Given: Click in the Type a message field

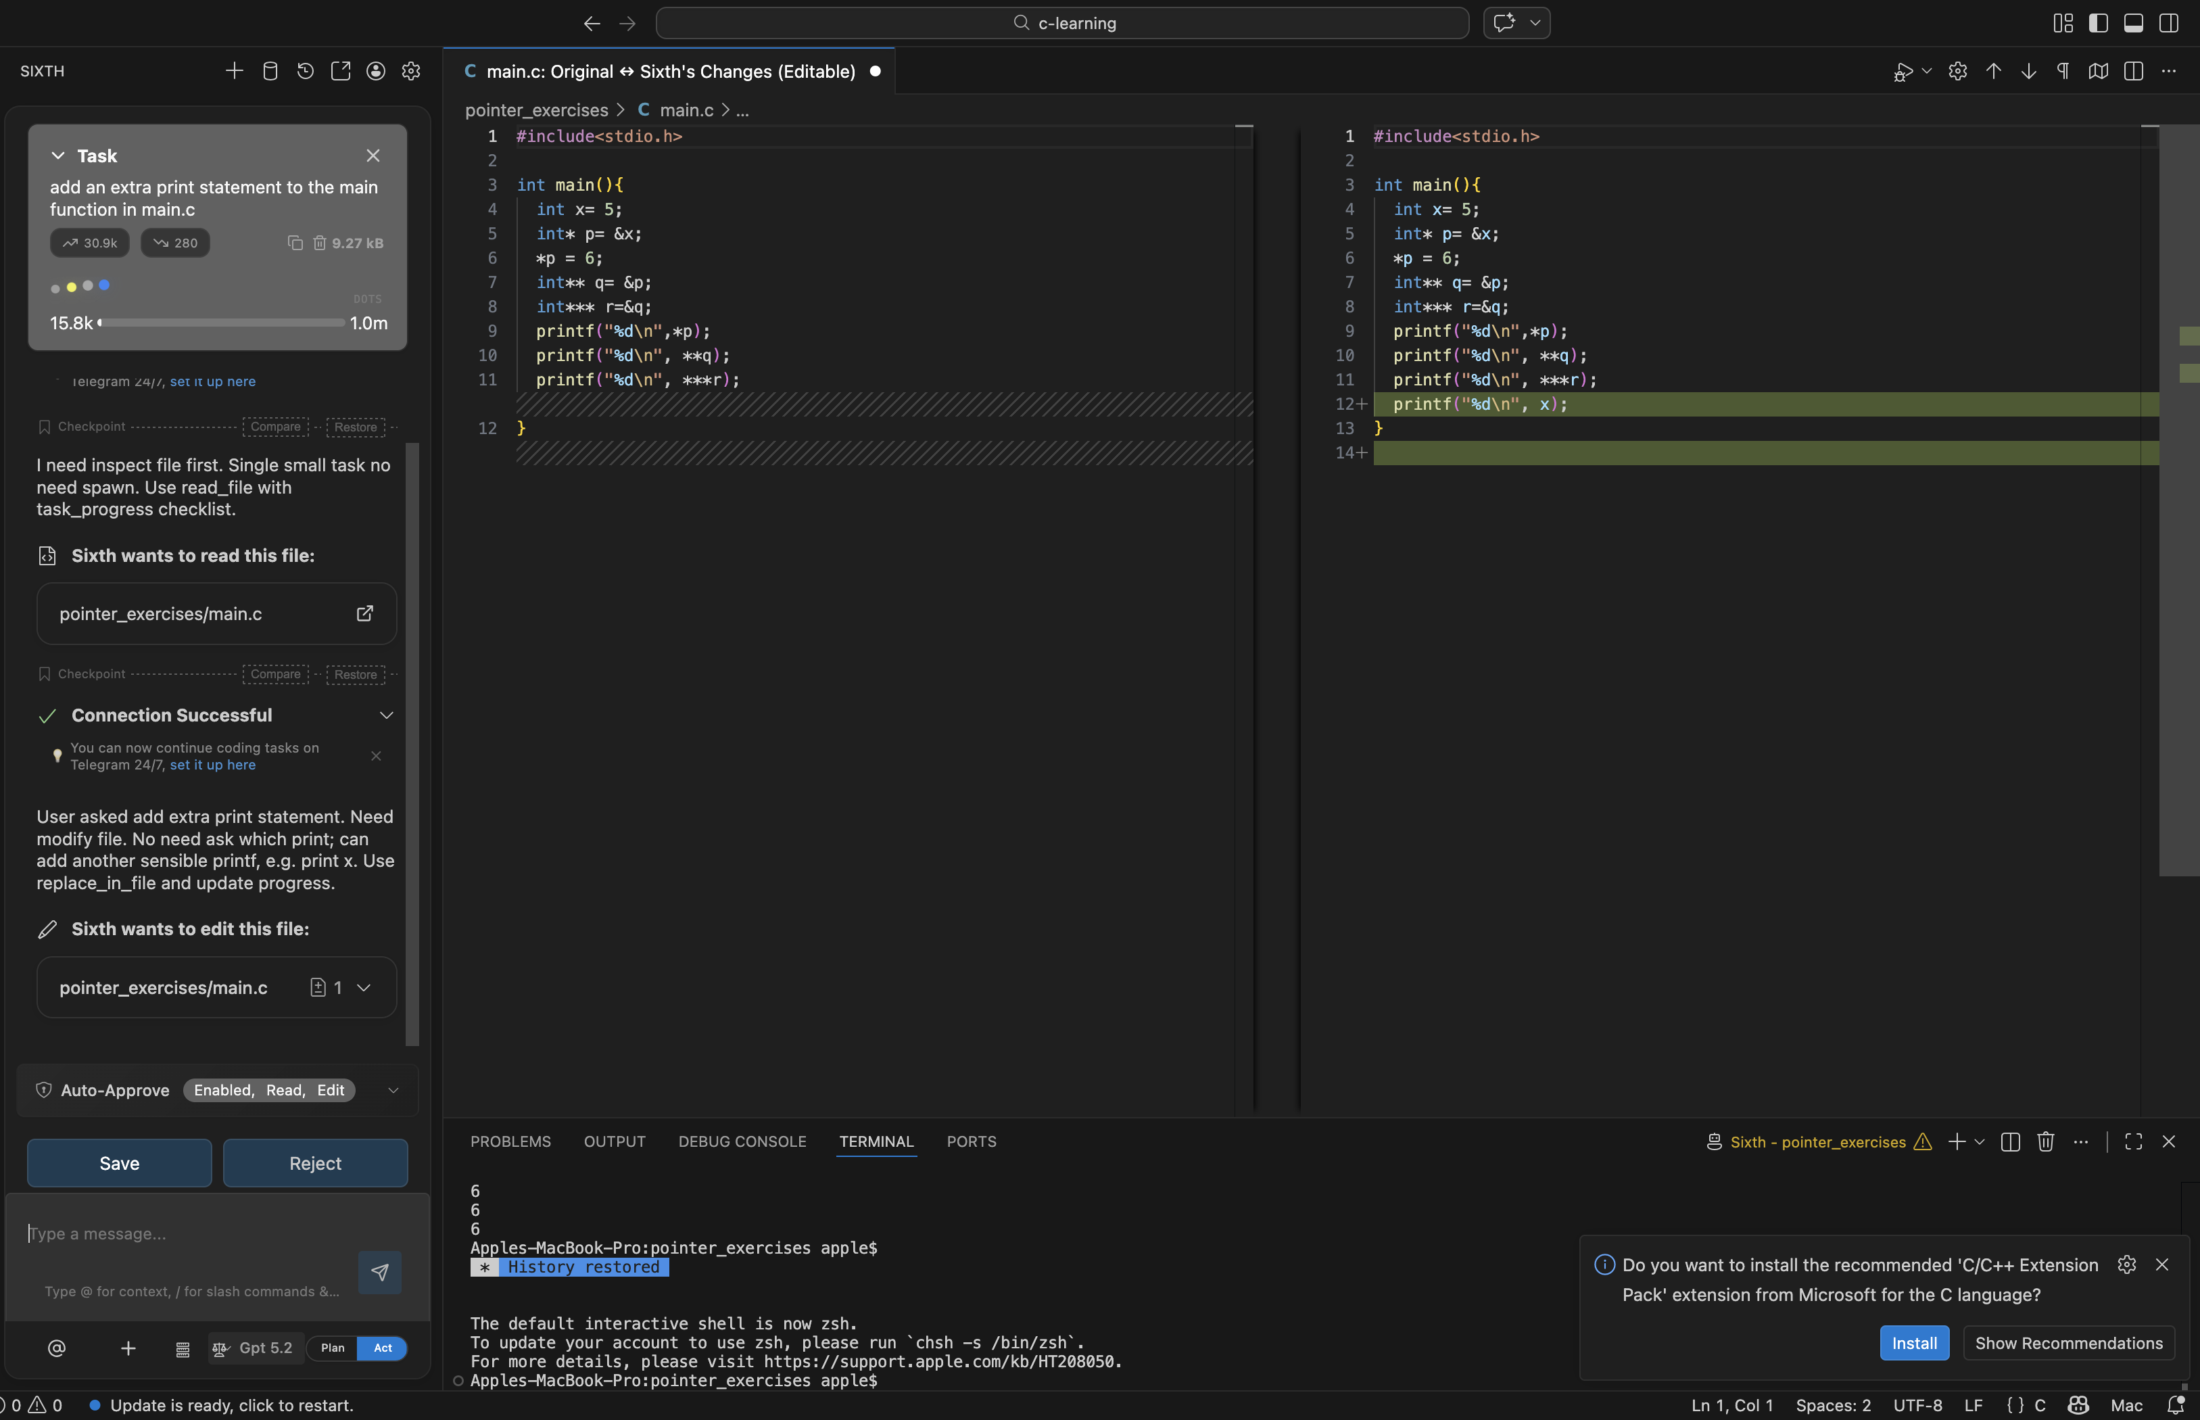Looking at the screenshot, I should click(185, 1234).
